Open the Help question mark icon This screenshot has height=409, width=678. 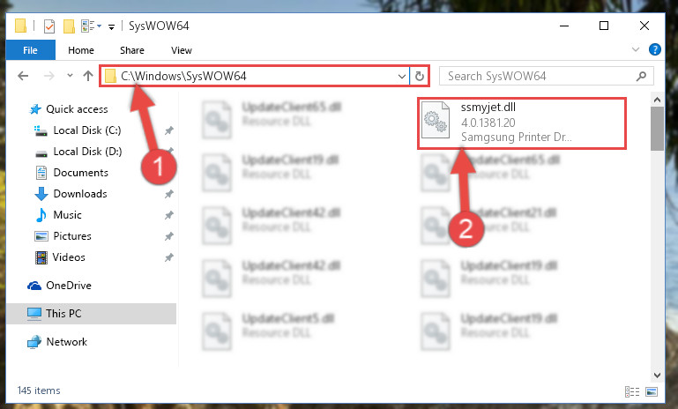tap(655, 49)
